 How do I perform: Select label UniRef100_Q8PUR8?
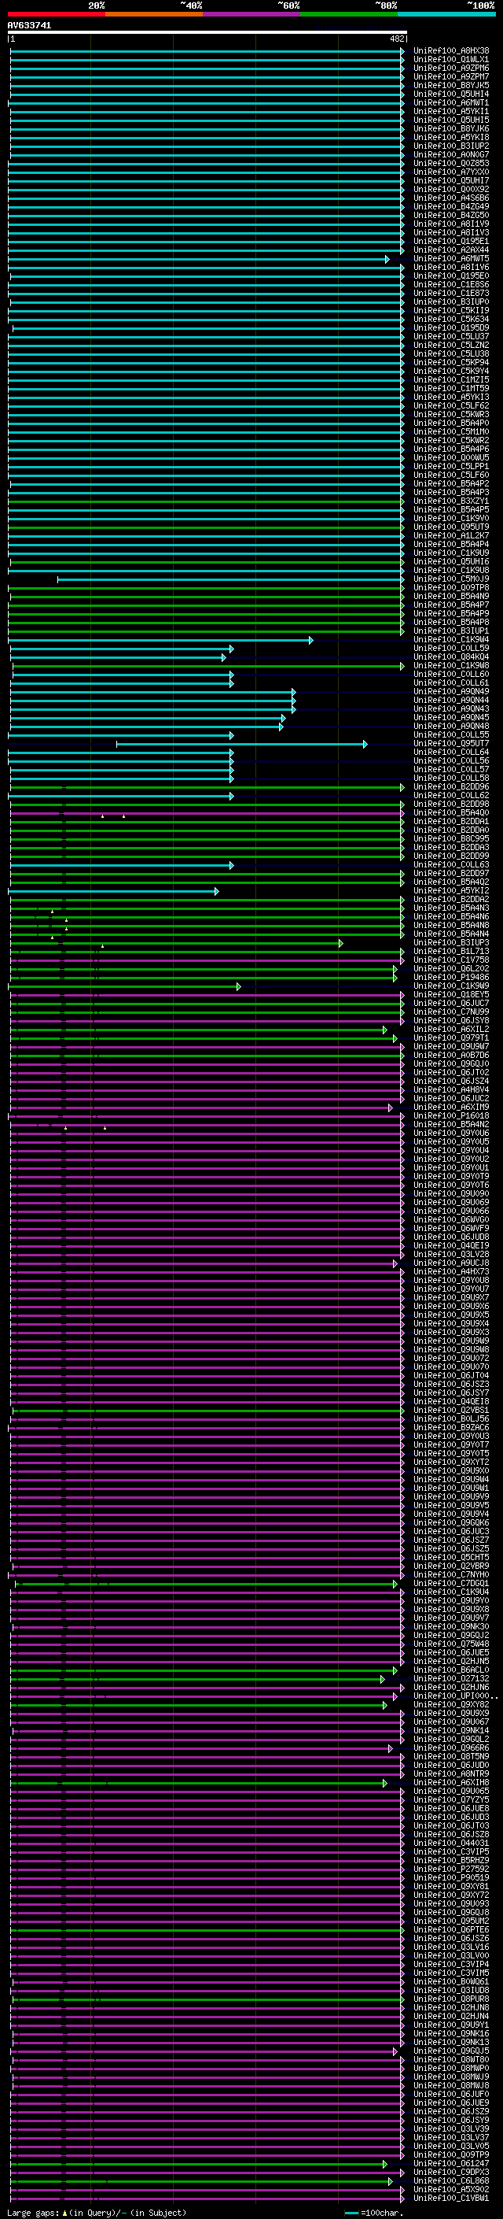451,2000
